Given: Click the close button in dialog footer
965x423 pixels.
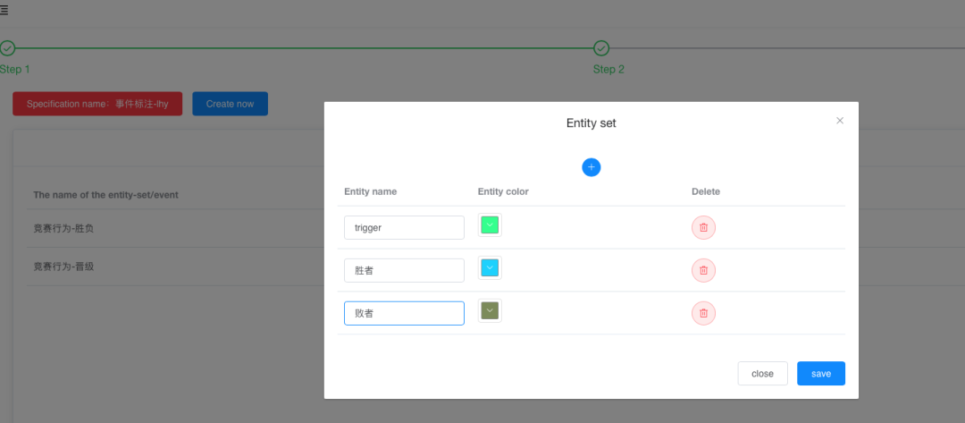Looking at the screenshot, I should pyautogui.click(x=762, y=373).
